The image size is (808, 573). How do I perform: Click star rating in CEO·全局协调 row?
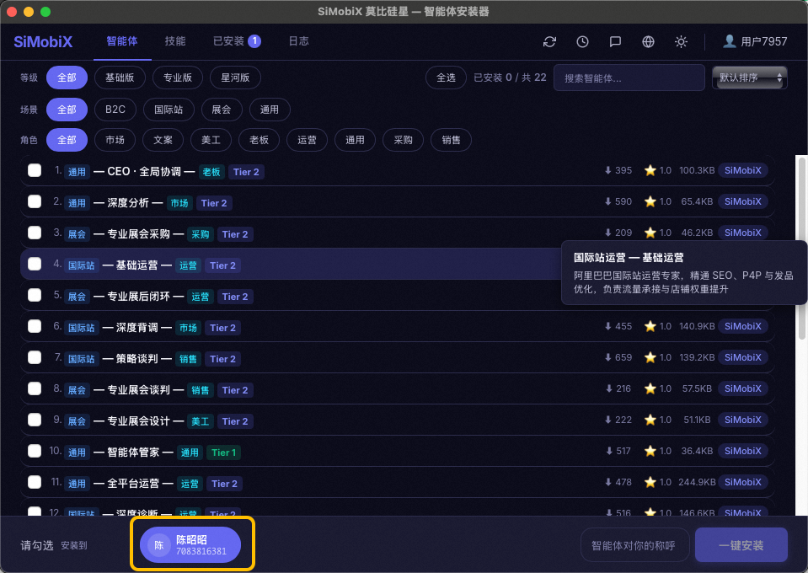658,170
